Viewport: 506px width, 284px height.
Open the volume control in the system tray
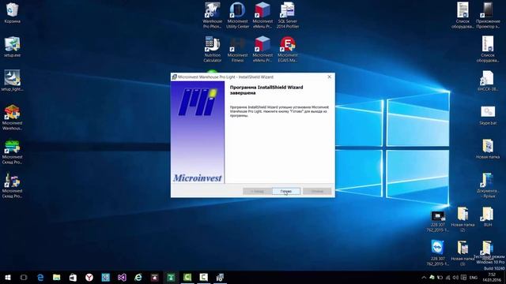(455, 278)
